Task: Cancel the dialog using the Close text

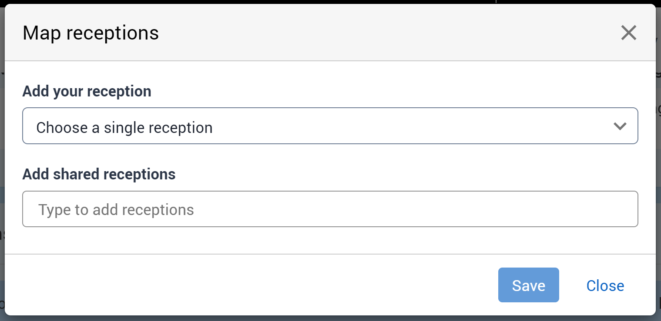Action: [x=605, y=285]
